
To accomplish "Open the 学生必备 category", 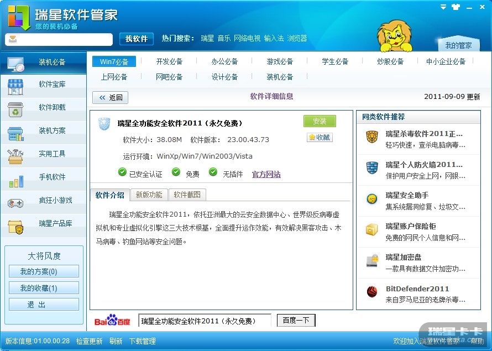I will 335,61.
